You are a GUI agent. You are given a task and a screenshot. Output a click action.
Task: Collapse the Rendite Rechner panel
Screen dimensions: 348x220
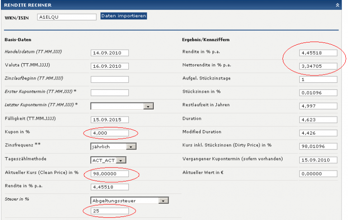337,5
